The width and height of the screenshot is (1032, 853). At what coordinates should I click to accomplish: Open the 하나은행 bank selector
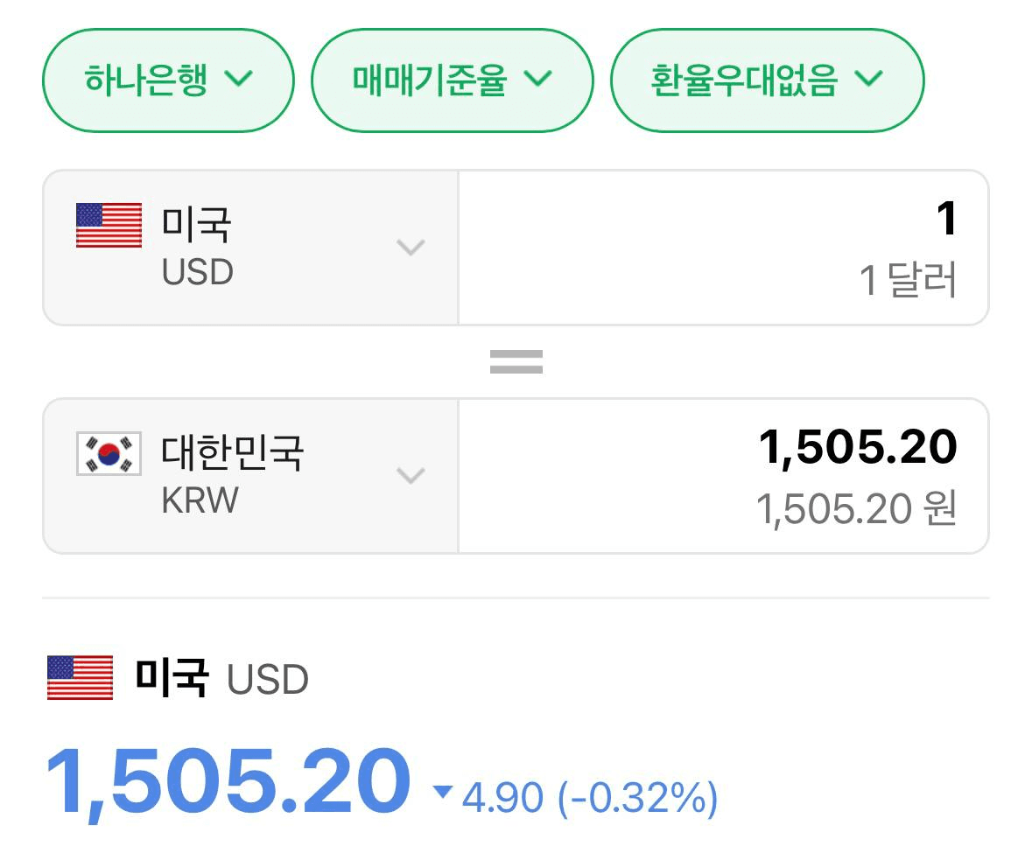(x=168, y=80)
